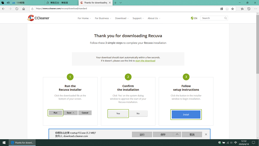The height and width of the screenshot is (146, 259).
Task: Open a new browser tab
Action: pos(115,3)
